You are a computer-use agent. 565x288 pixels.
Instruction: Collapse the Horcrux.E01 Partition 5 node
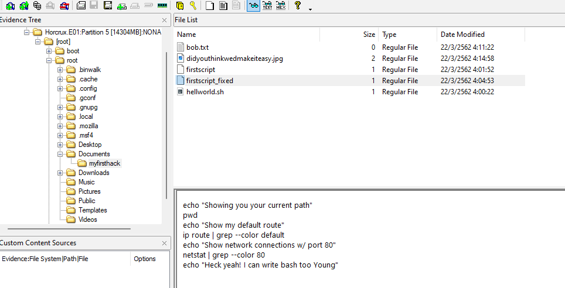point(26,32)
